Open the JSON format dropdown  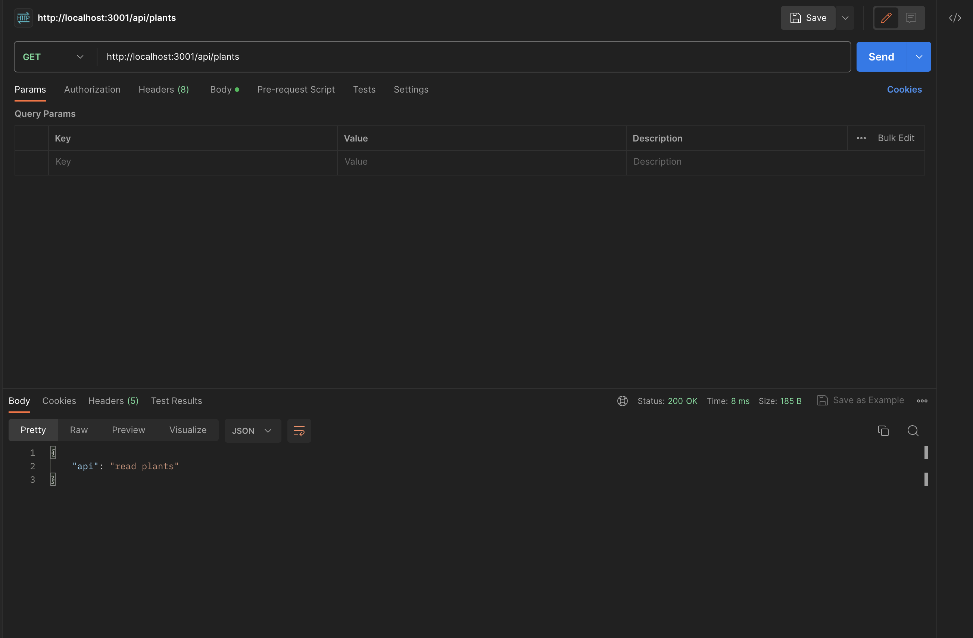point(252,431)
